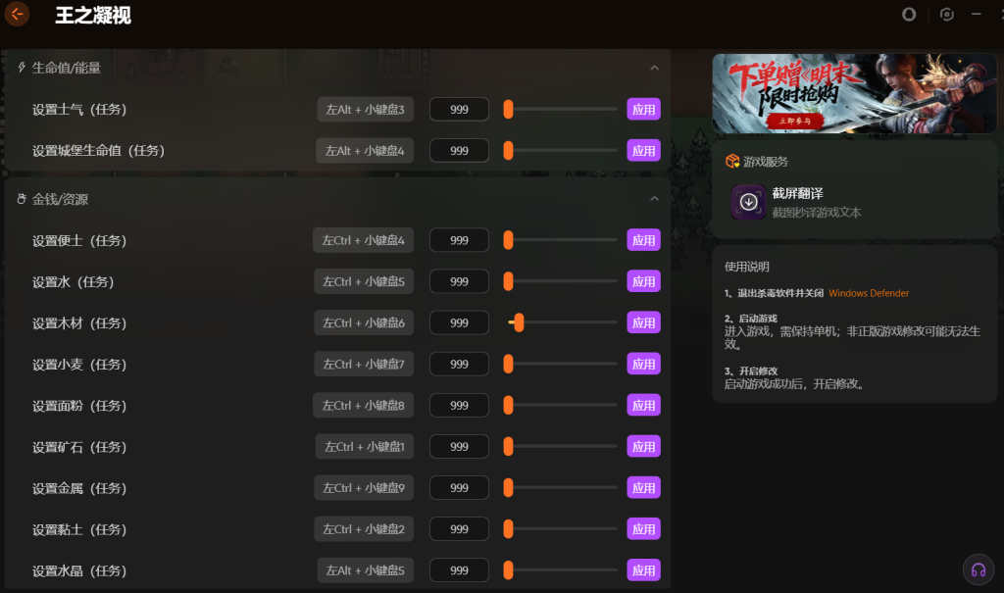This screenshot has height=593, width=1004.
Task: Click the lightning icon beside 生命值/能量
Action: [x=22, y=68]
